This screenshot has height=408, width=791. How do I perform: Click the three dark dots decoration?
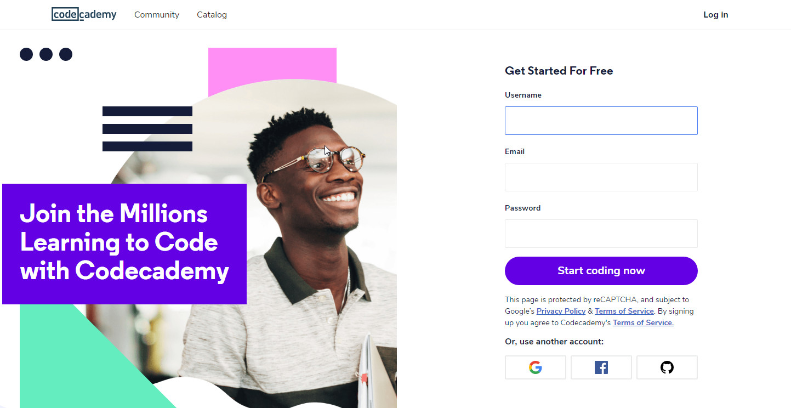pos(46,54)
